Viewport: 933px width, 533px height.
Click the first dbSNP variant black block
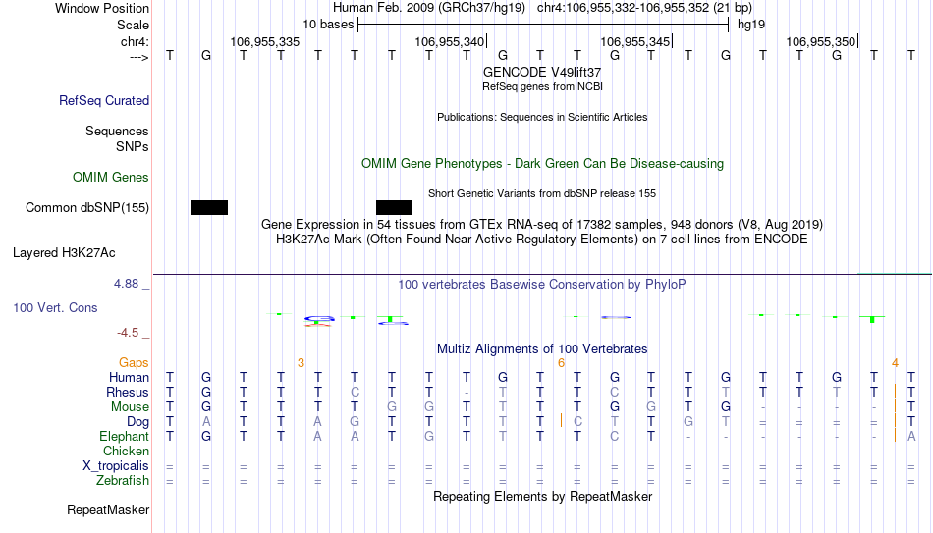[x=209, y=208]
